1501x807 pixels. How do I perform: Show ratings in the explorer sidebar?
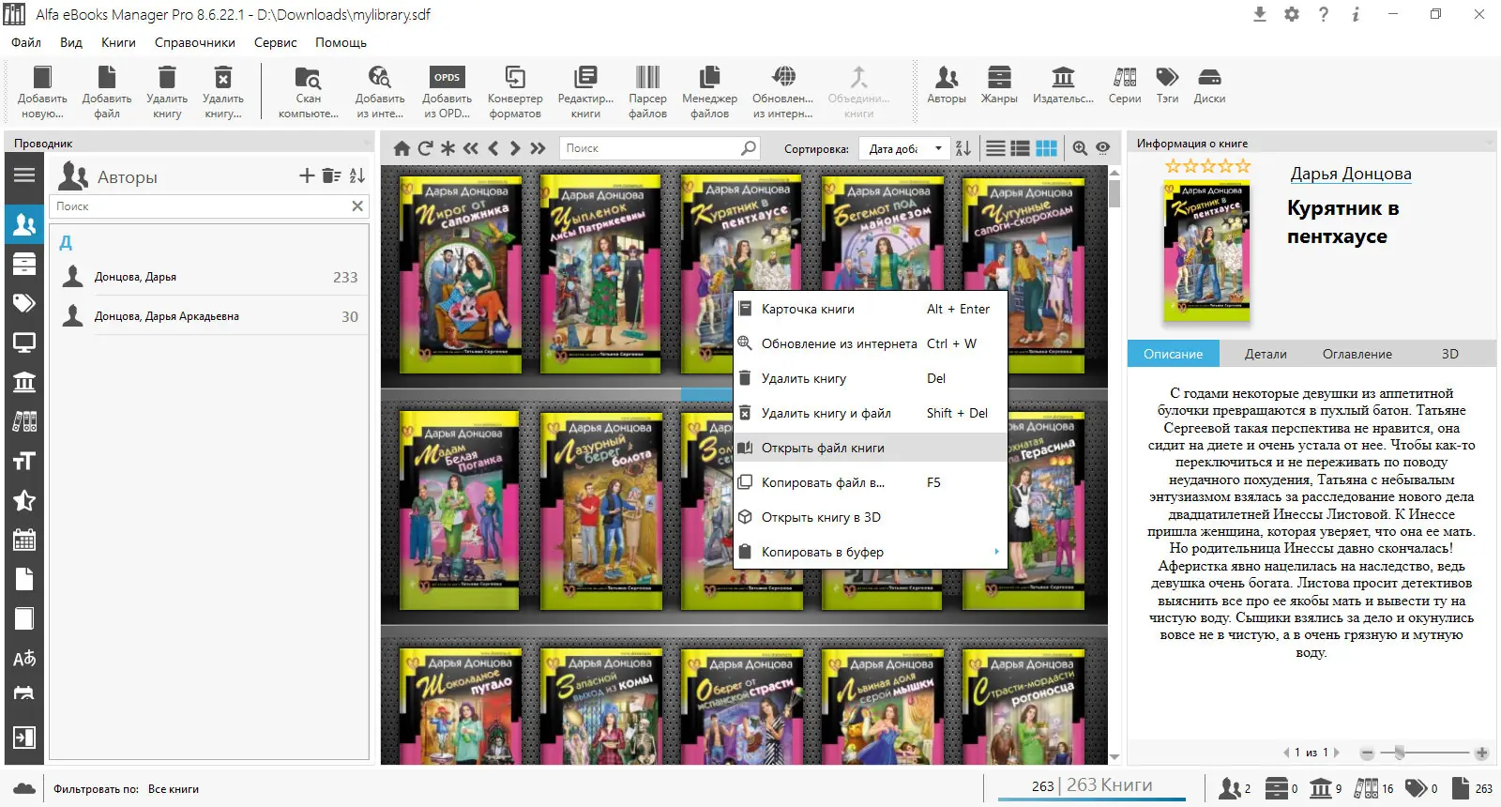tap(24, 500)
